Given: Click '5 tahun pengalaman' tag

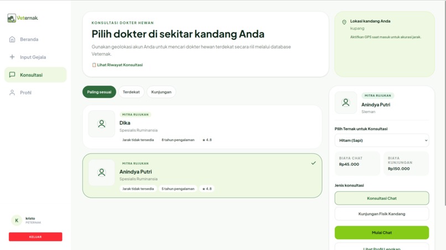Looking at the screenshot, I should [x=178, y=189].
